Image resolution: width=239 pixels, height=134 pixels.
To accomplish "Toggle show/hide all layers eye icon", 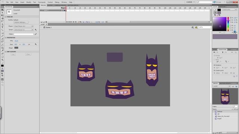I will click(62, 8).
